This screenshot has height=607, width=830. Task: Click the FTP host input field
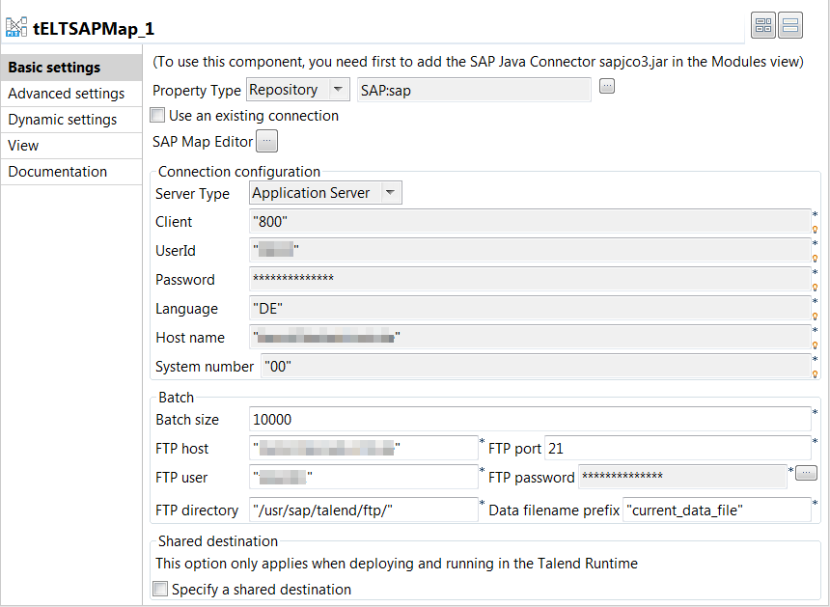[x=364, y=448]
